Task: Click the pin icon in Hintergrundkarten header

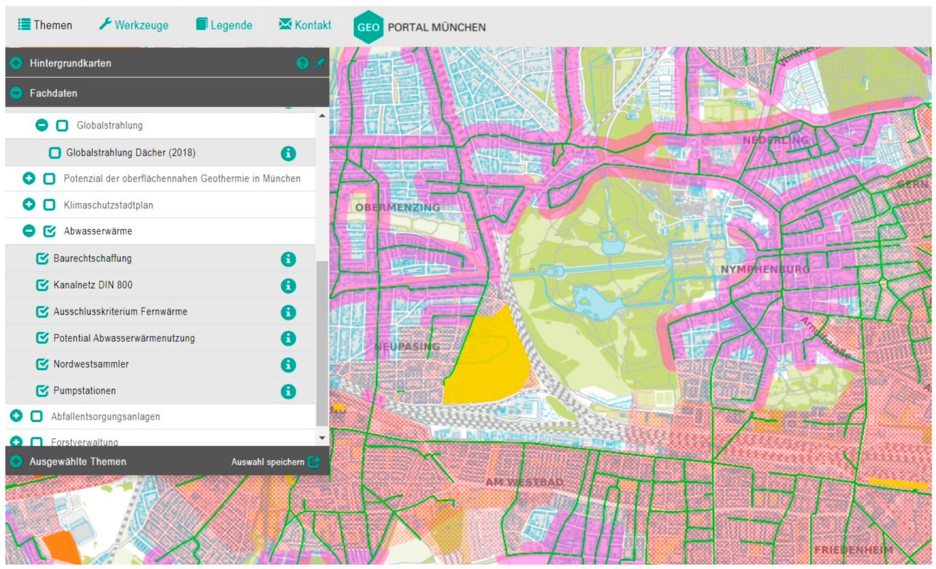Action: 319,63
